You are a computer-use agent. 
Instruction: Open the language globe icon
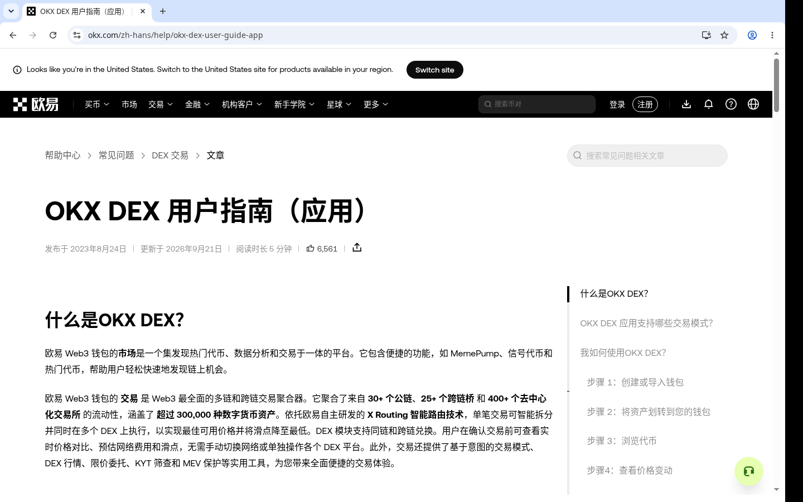(753, 104)
